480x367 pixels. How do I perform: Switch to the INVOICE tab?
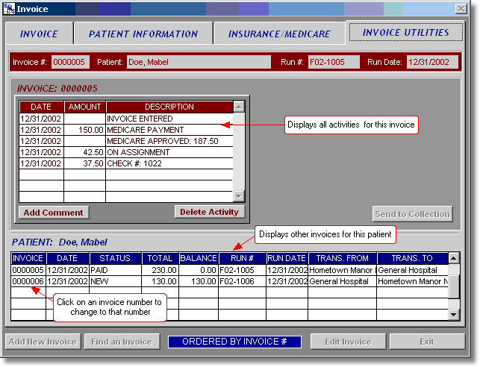[39, 34]
